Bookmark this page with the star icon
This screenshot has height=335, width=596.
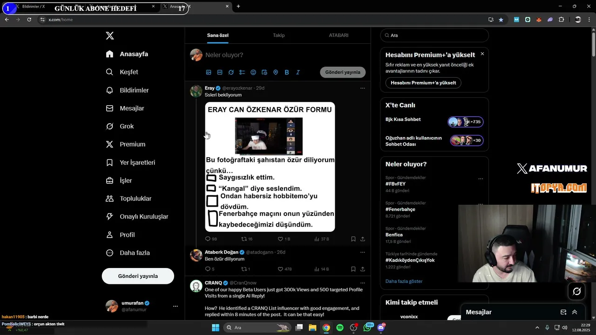tap(501, 20)
